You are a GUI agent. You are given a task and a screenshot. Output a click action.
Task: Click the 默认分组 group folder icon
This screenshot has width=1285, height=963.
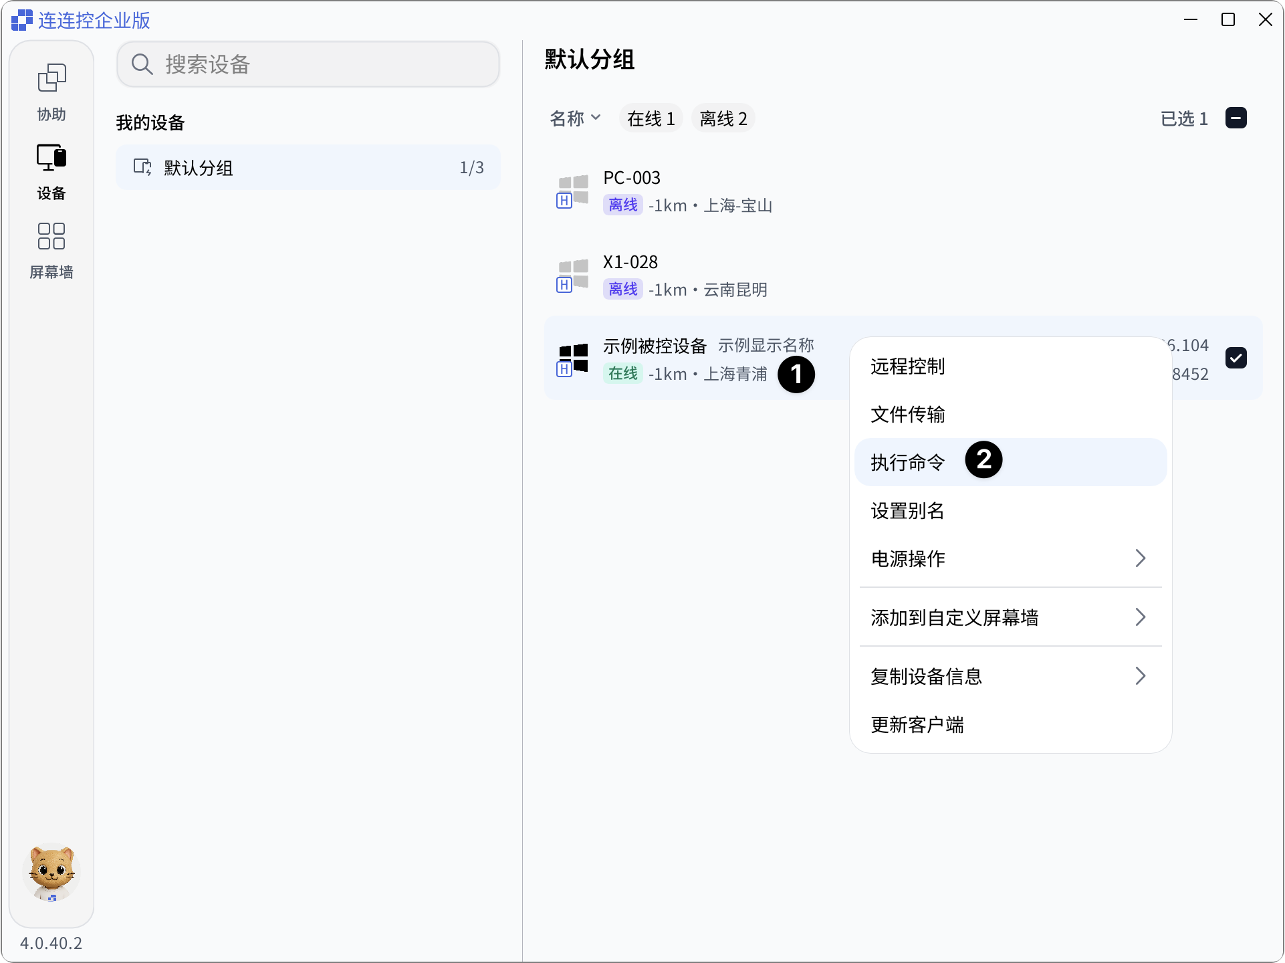click(142, 167)
